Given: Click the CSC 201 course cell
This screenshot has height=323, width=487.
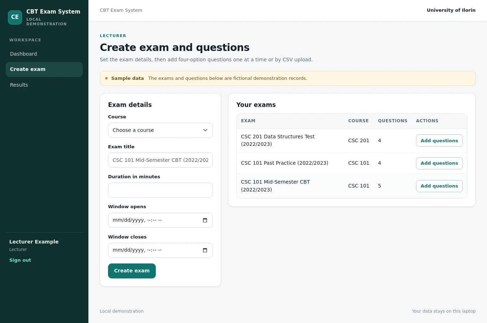Looking at the screenshot, I should coord(359,140).
